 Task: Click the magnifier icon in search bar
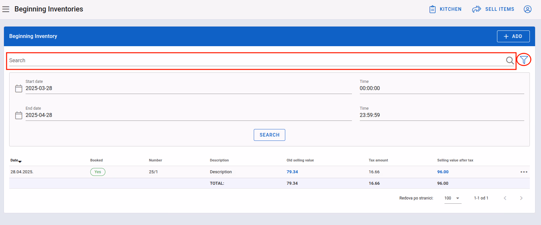point(510,61)
